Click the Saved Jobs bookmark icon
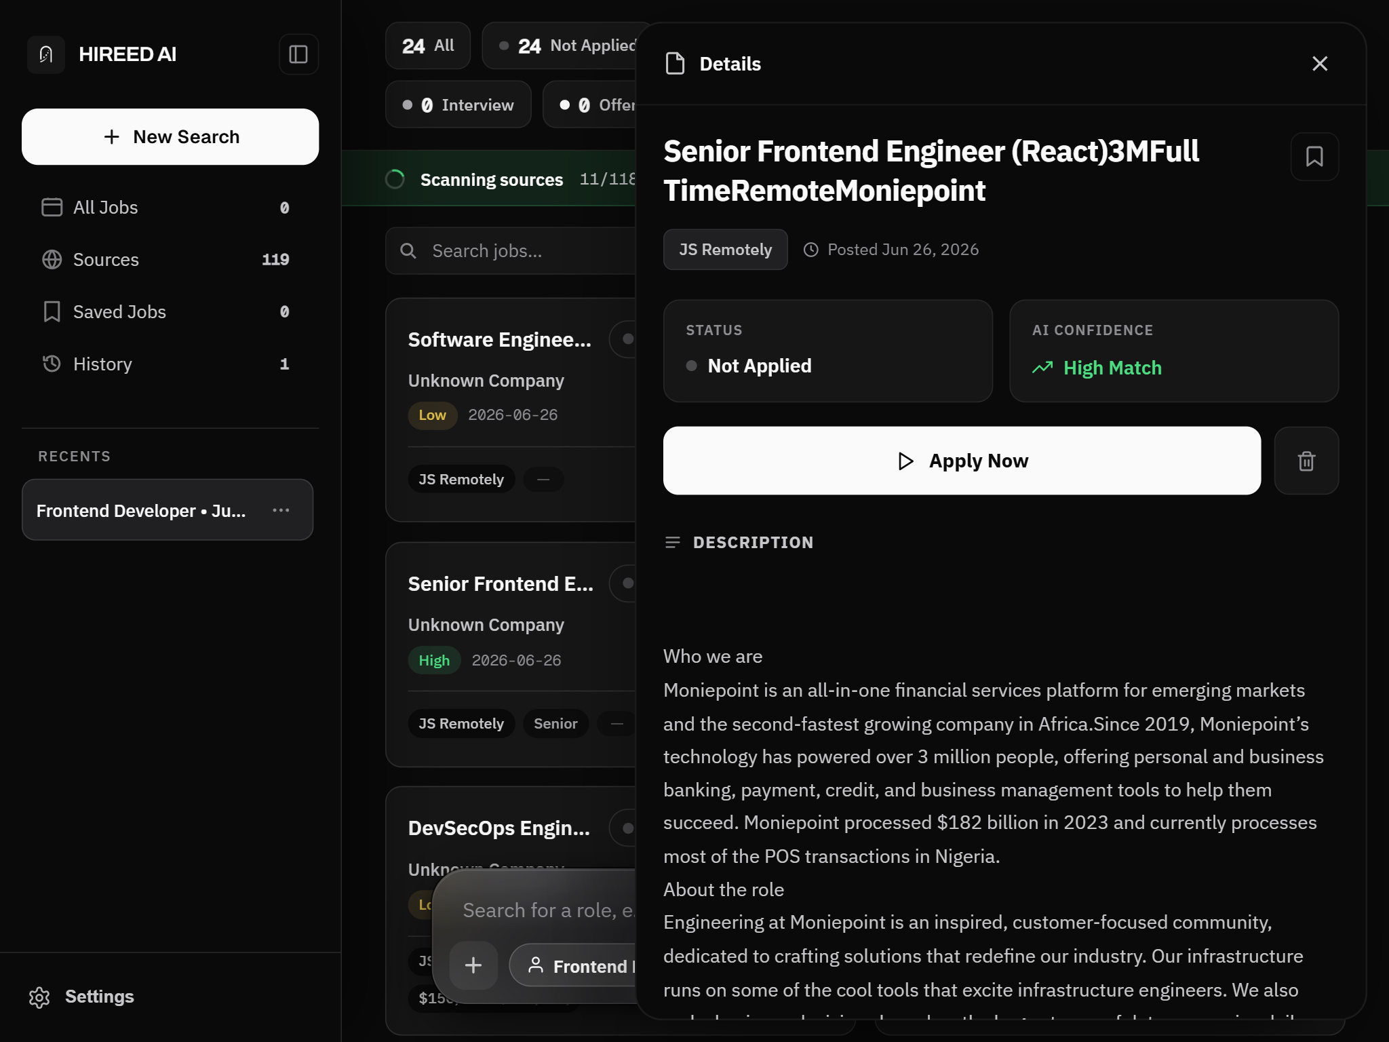The height and width of the screenshot is (1042, 1389). click(52, 312)
